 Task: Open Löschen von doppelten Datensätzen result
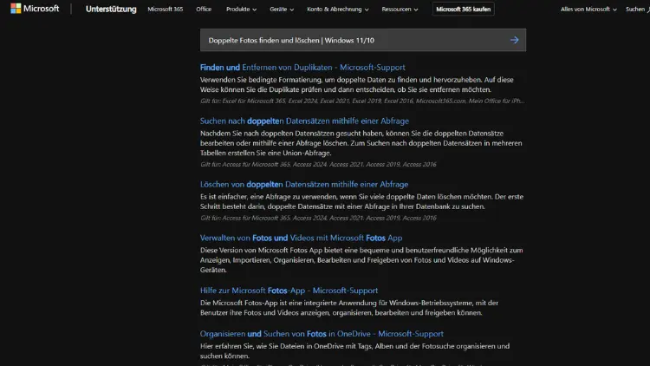point(304,184)
